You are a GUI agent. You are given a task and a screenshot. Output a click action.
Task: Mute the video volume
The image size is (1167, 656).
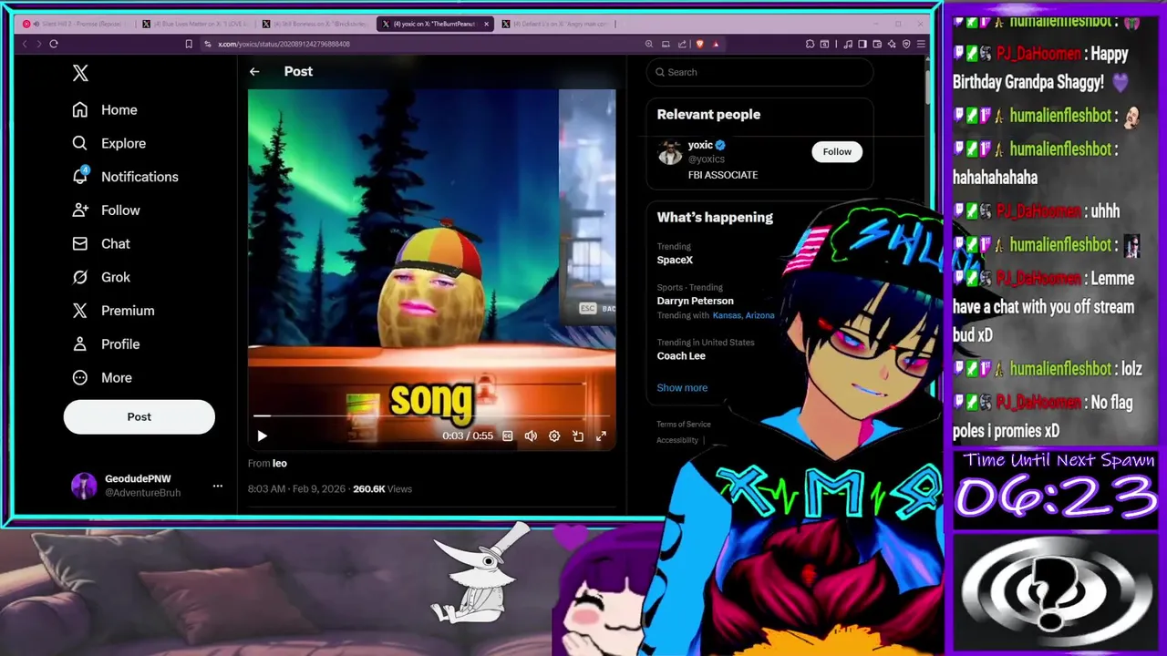[531, 436]
